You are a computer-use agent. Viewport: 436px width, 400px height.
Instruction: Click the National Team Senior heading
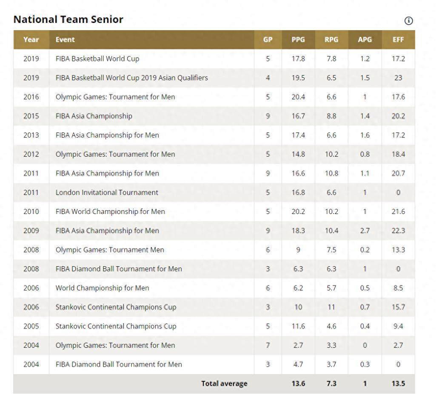click(x=68, y=19)
